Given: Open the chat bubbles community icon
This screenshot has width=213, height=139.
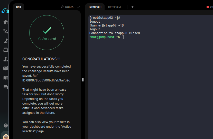Looking at the screenshot, I should 5,87.
